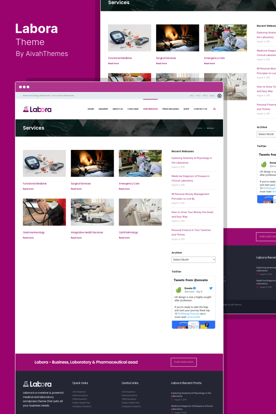Click Read more under Surgical Services

click(x=76, y=189)
